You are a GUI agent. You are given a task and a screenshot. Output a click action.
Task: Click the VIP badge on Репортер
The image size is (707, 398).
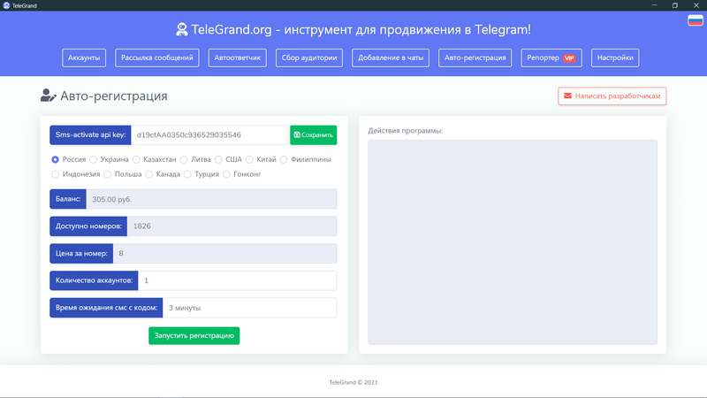coord(569,57)
